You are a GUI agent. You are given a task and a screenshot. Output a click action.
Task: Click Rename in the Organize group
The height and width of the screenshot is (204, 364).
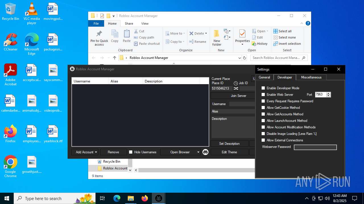coord(198,42)
